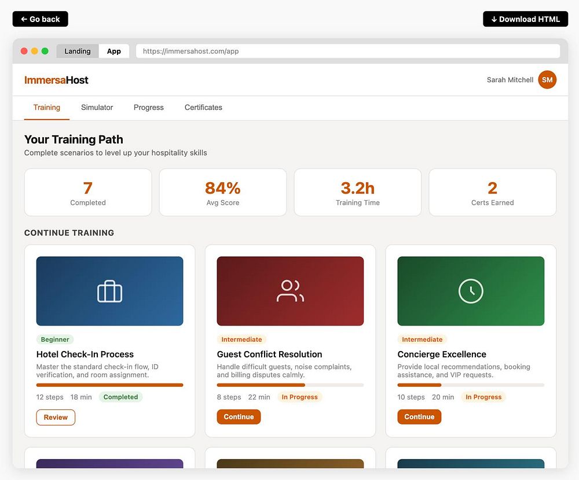Image resolution: width=579 pixels, height=480 pixels.
Task: Click the 7 Completed stat card
Action: 88,192
